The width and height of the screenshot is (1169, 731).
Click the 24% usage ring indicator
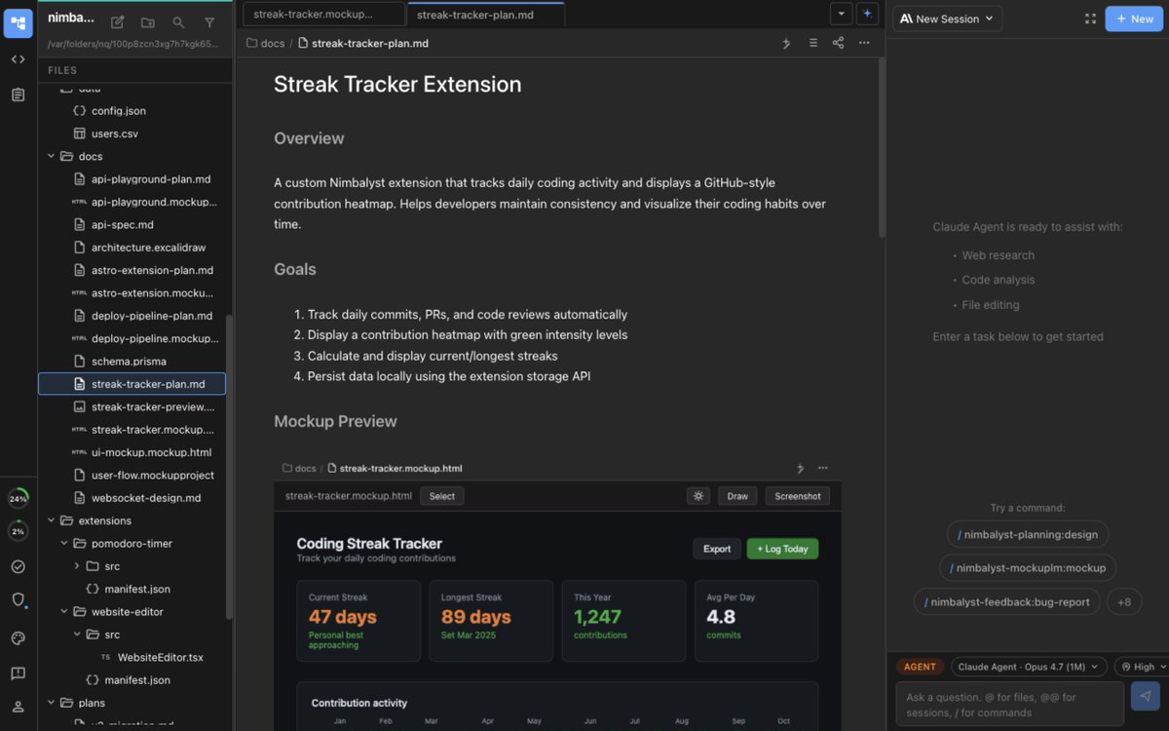pyautogui.click(x=18, y=499)
